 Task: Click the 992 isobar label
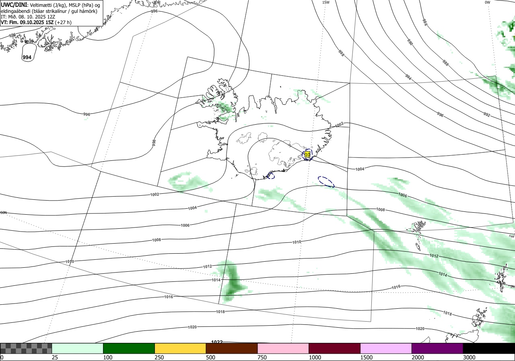(x=487, y=115)
